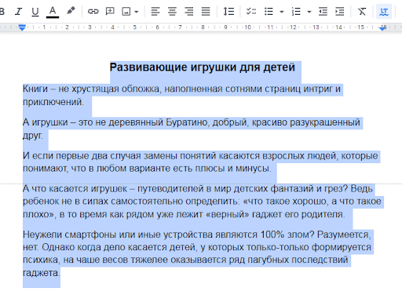Justify the text
Screen dimensions: 402x291
(x=206, y=12)
